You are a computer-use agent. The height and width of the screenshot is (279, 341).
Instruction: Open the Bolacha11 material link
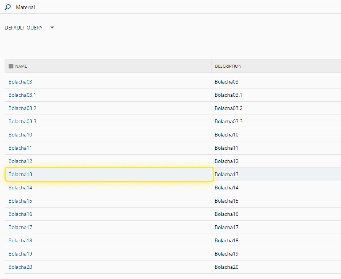pyautogui.click(x=20, y=148)
